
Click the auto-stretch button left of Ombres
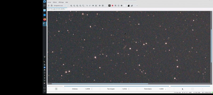click(x=56, y=89)
